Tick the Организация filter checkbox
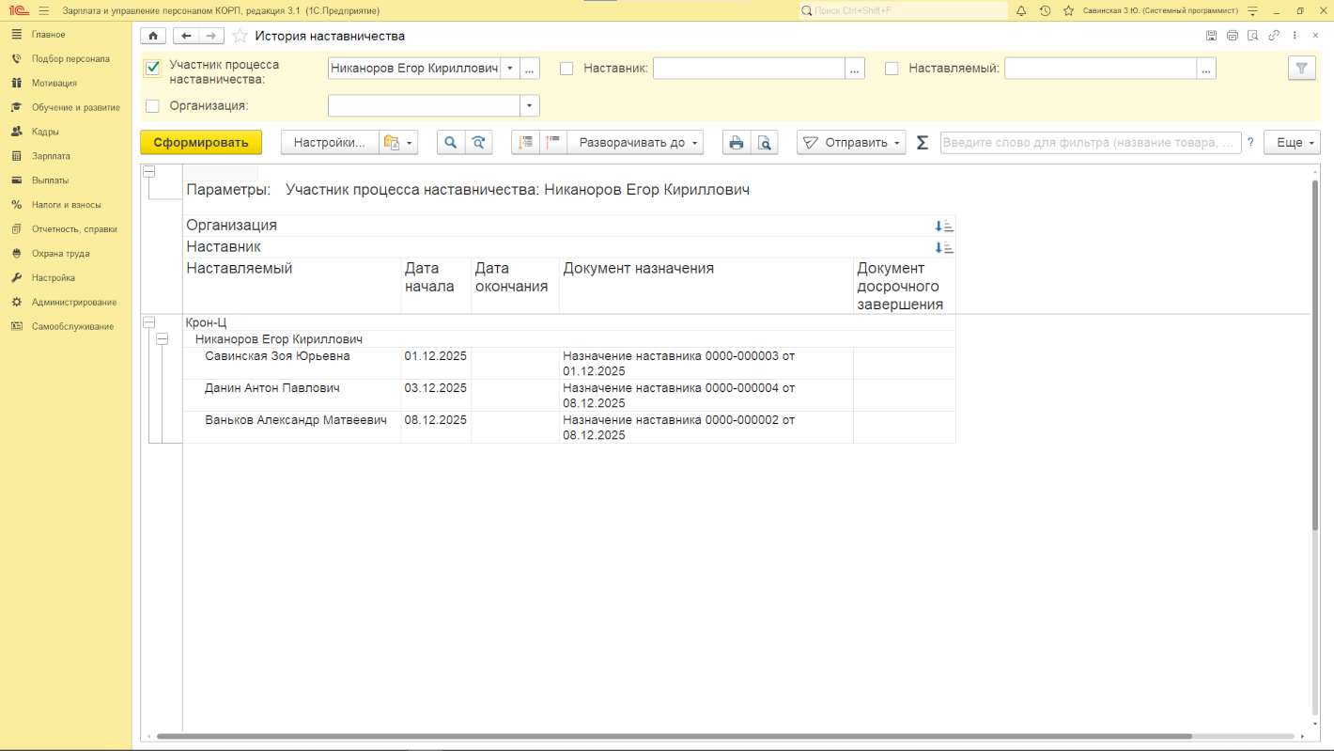 [152, 106]
